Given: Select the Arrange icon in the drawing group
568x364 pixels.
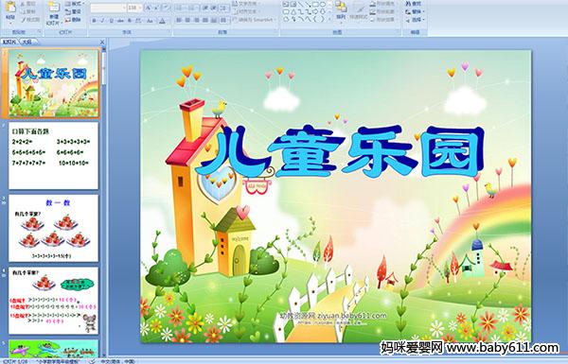Looking at the screenshot, I should pyautogui.click(x=341, y=10).
